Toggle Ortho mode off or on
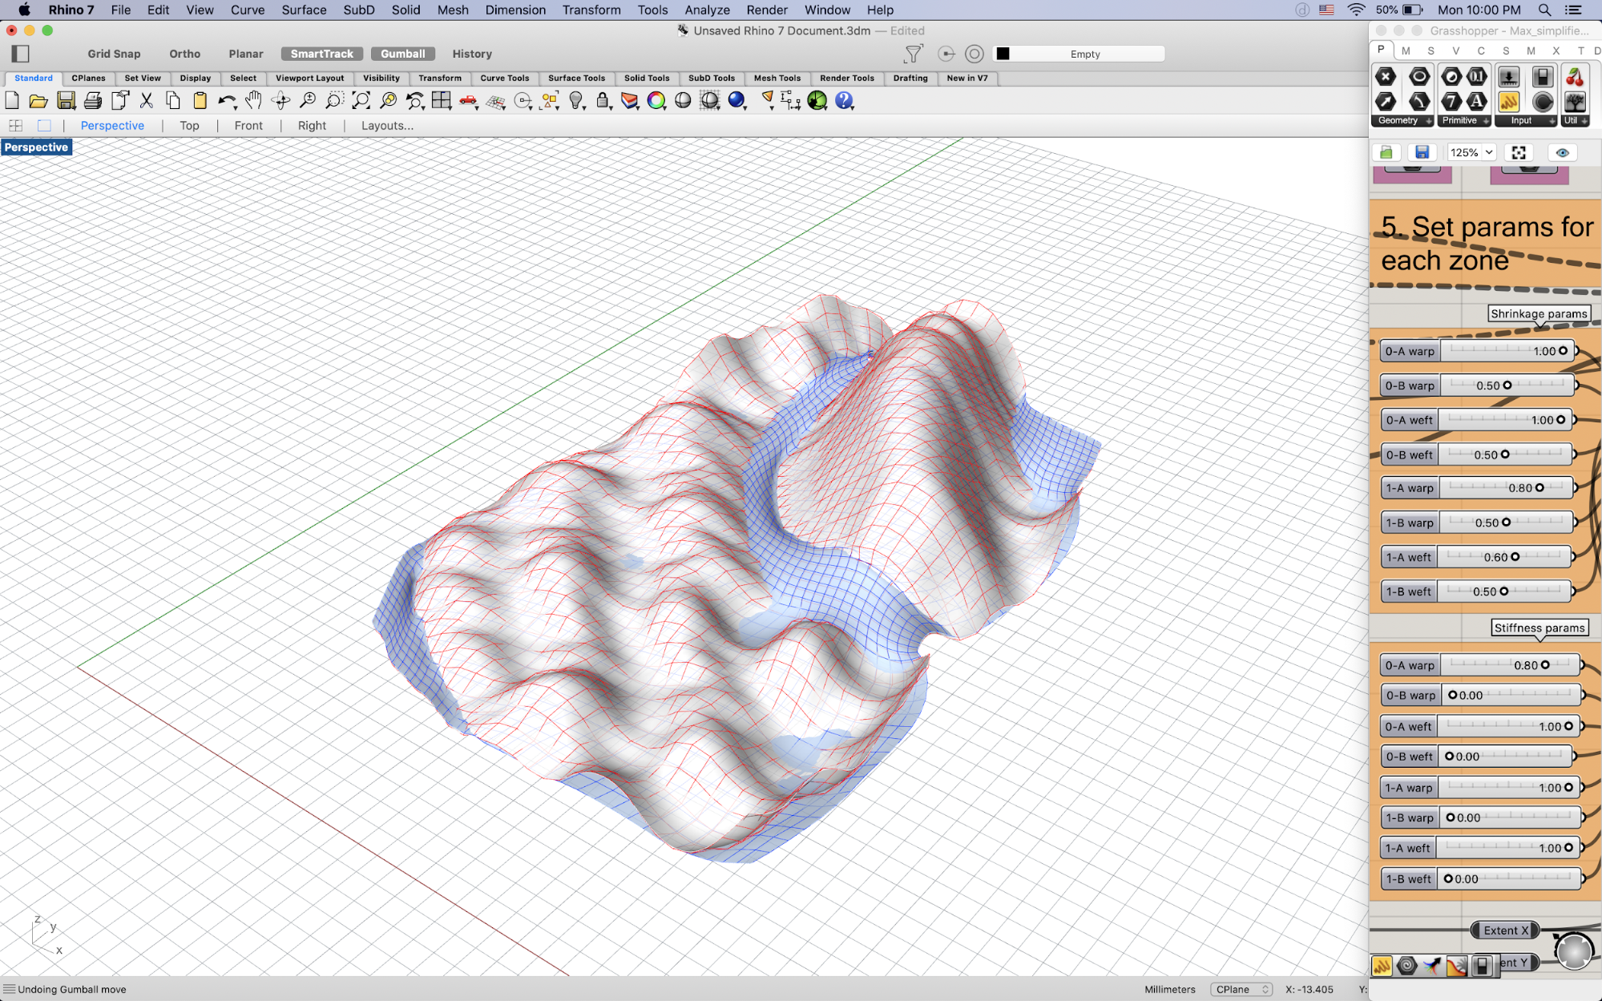This screenshot has width=1602, height=1001. tap(184, 54)
